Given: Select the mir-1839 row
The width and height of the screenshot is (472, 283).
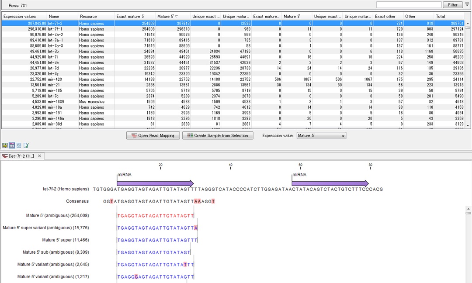Looking at the screenshot, I should [x=233, y=102].
